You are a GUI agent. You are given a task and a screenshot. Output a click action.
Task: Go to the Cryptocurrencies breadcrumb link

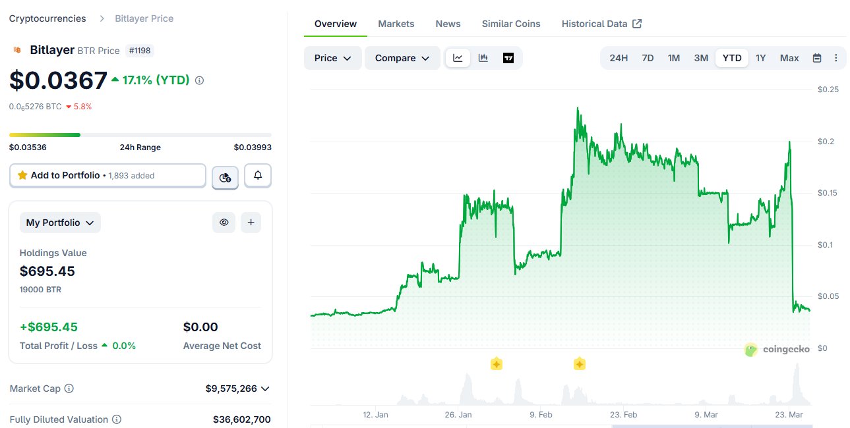tap(47, 18)
